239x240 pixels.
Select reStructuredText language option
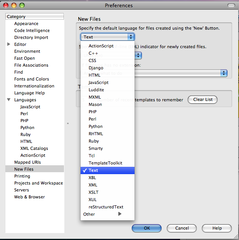106,207
